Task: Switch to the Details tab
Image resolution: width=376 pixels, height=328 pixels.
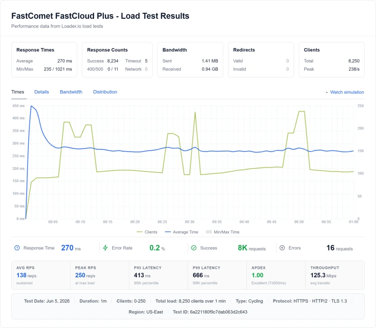Action: click(41, 92)
